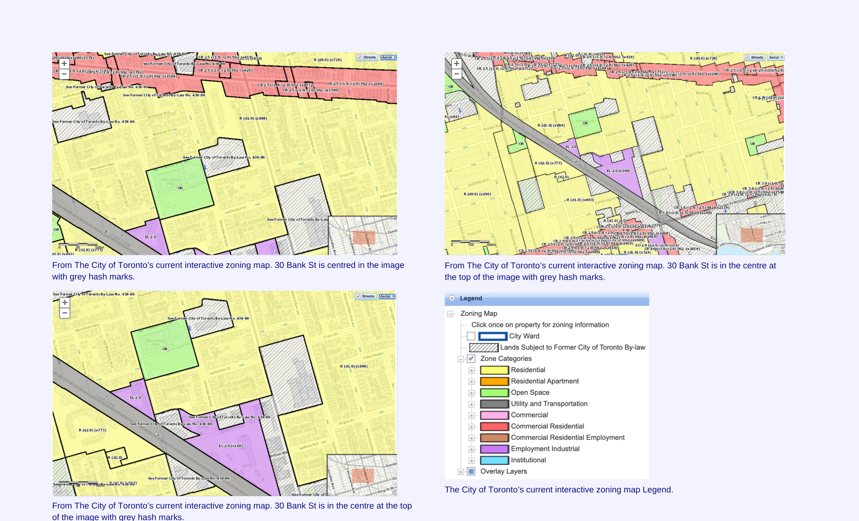The width and height of the screenshot is (859, 521).
Task: Click Aerial button on bottom-left map
Action: coord(387,297)
